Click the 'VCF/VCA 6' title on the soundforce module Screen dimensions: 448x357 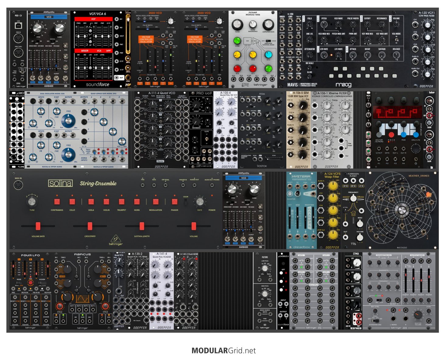tap(98, 14)
